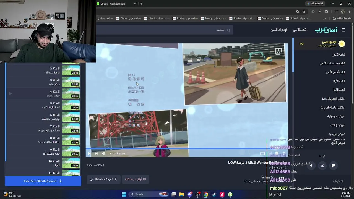Click the الحلقة 4 فتيات ملوّنات title
This screenshot has height=199, width=354.
[53, 93]
